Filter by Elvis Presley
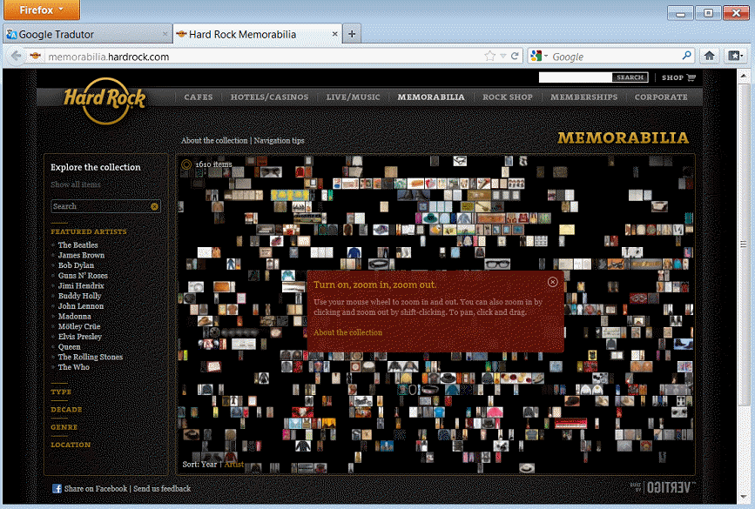This screenshot has height=509, width=755. (80, 337)
